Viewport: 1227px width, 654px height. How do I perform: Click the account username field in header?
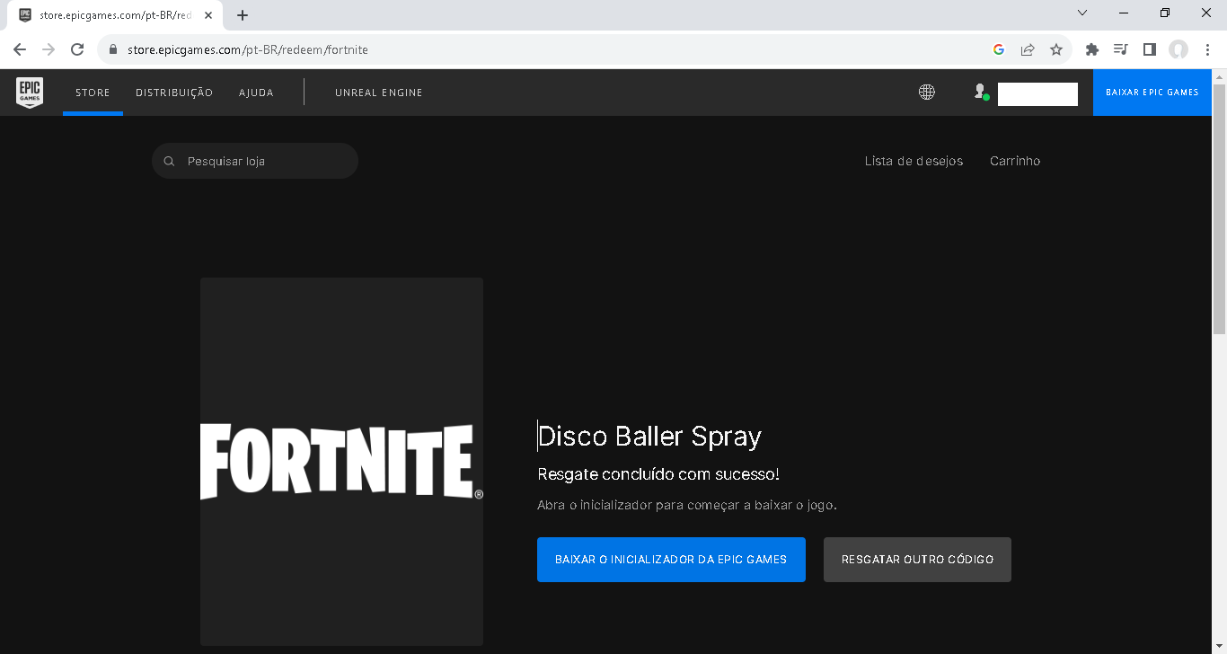click(1037, 94)
